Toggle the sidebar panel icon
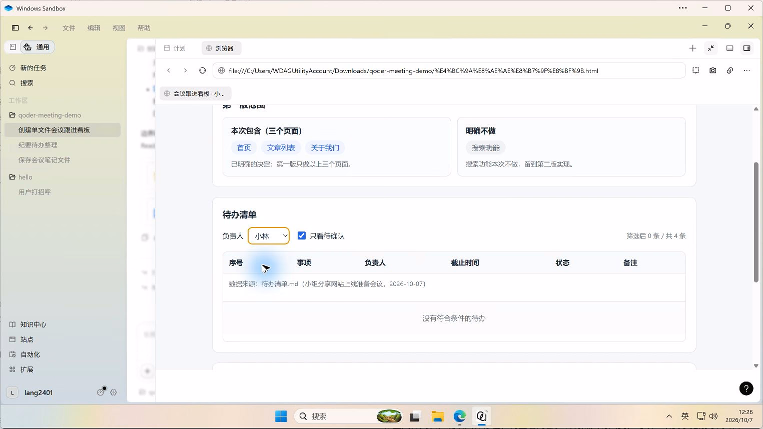This screenshot has height=429, width=763. point(15,28)
